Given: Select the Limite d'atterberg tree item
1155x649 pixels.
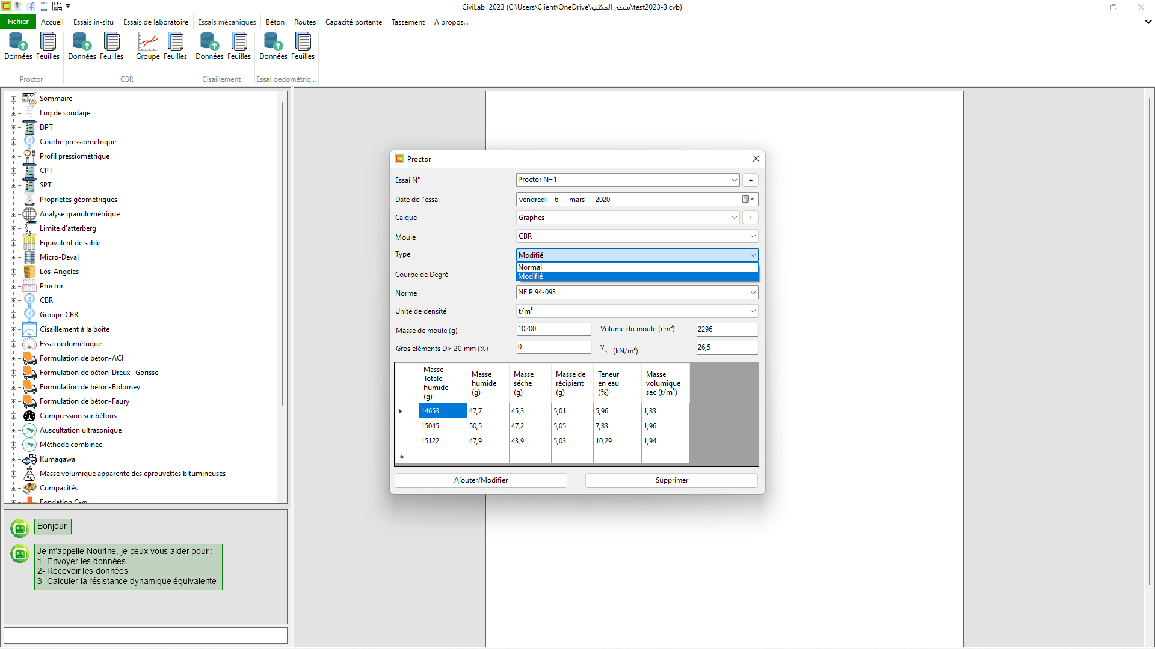Looking at the screenshot, I should coord(68,228).
